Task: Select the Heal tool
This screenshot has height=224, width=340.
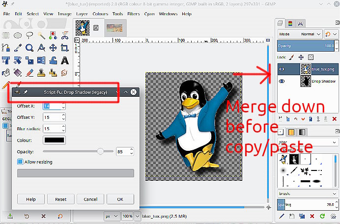Action: 53,73
